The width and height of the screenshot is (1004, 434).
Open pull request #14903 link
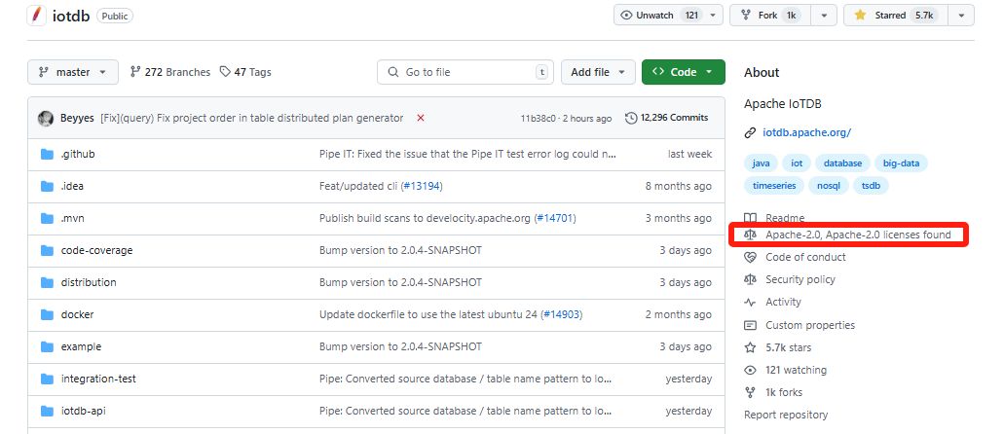(x=560, y=314)
